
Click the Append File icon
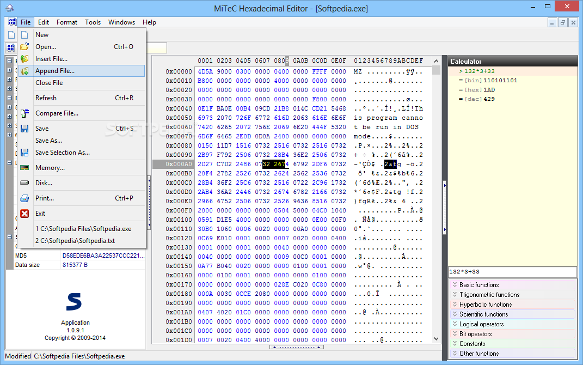[24, 71]
